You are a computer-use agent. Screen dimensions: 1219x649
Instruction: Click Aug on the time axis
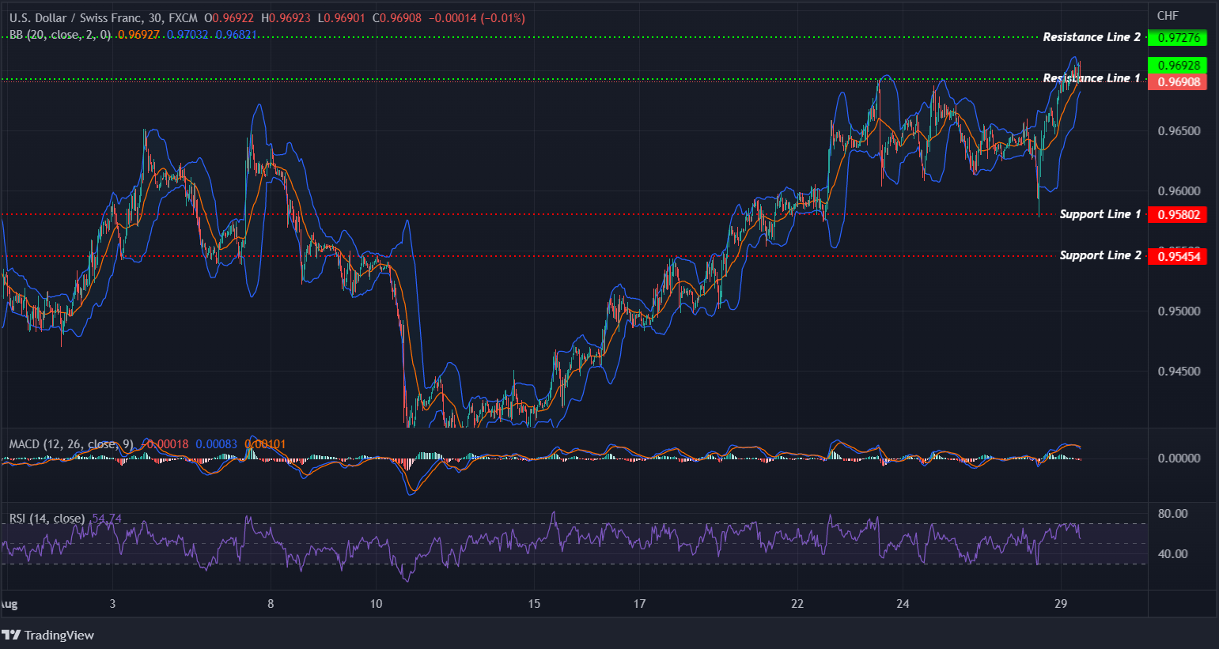click(9, 602)
